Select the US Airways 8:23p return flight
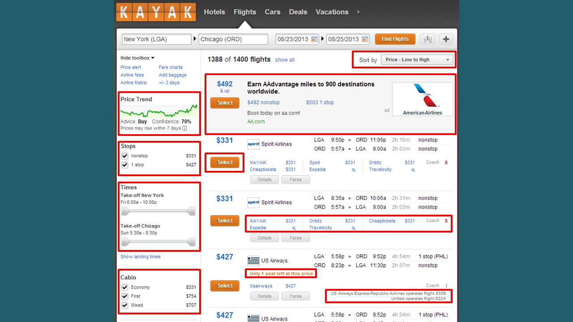 pyautogui.click(x=225, y=286)
